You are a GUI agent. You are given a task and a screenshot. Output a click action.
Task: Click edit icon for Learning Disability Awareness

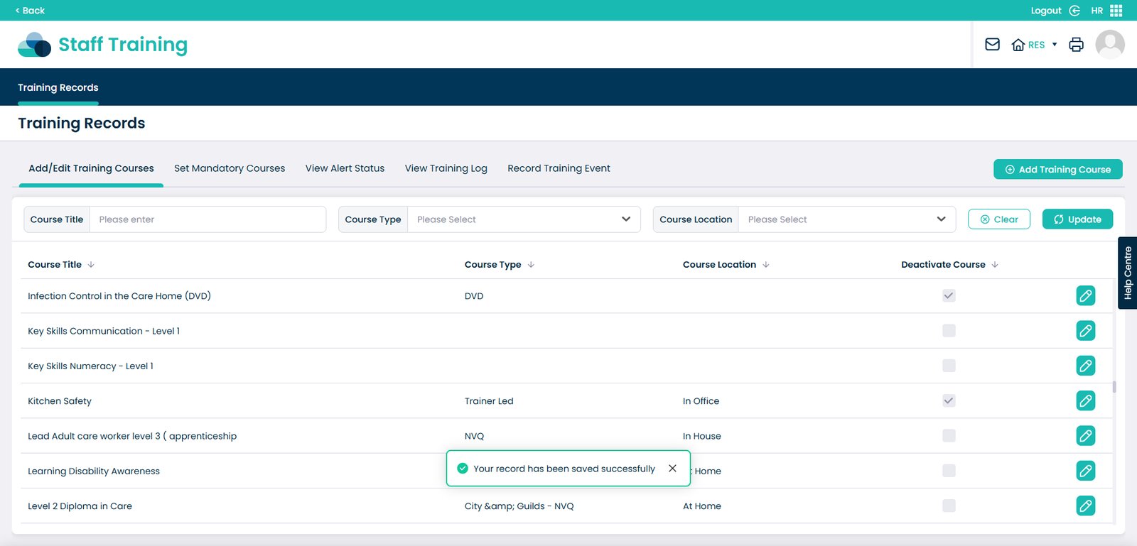(1085, 471)
